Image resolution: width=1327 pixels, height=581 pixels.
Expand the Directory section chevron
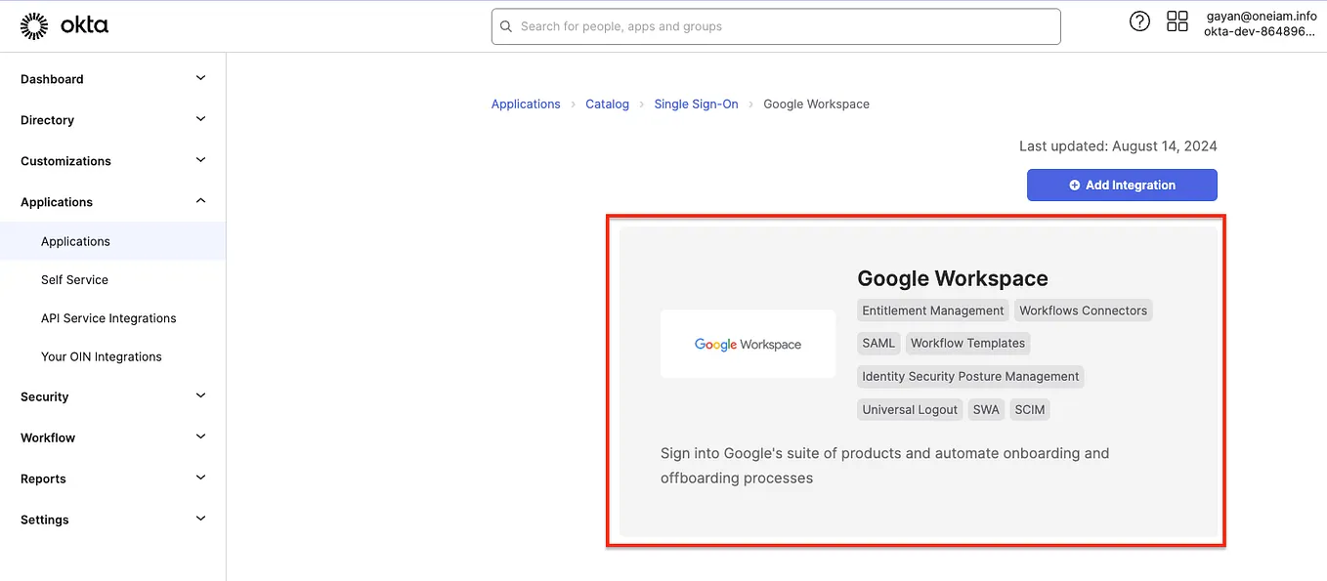[x=200, y=119]
